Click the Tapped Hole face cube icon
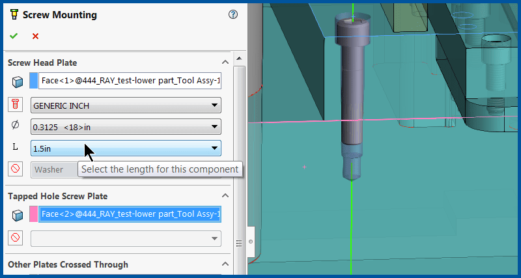 (17, 215)
